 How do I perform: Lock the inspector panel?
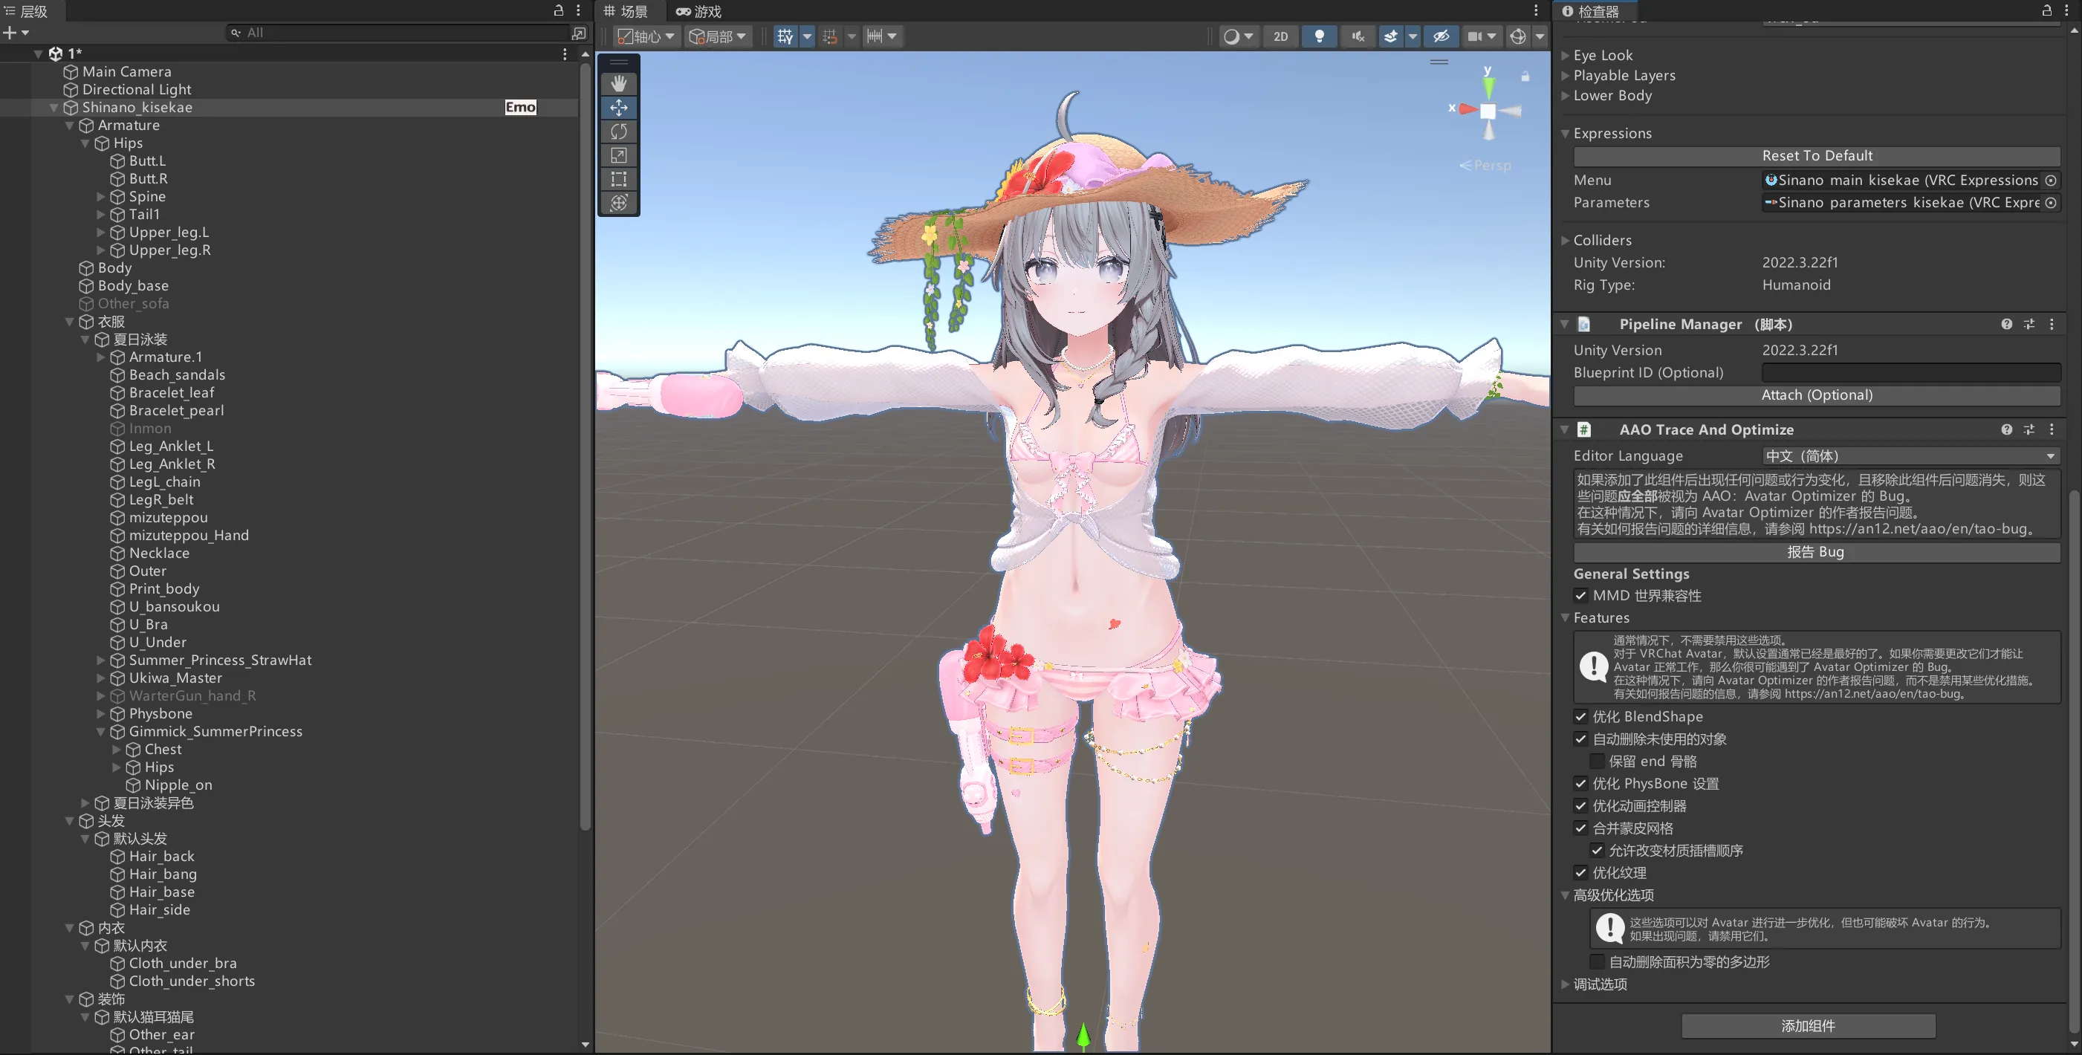[x=2046, y=10]
